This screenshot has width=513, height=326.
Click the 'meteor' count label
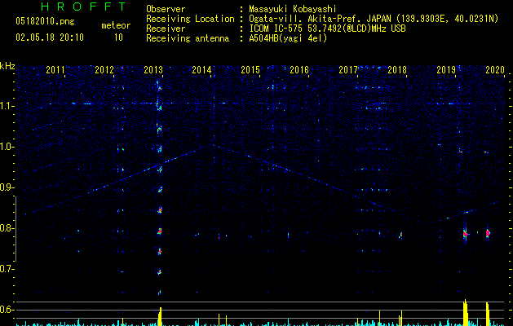[116, 25]
